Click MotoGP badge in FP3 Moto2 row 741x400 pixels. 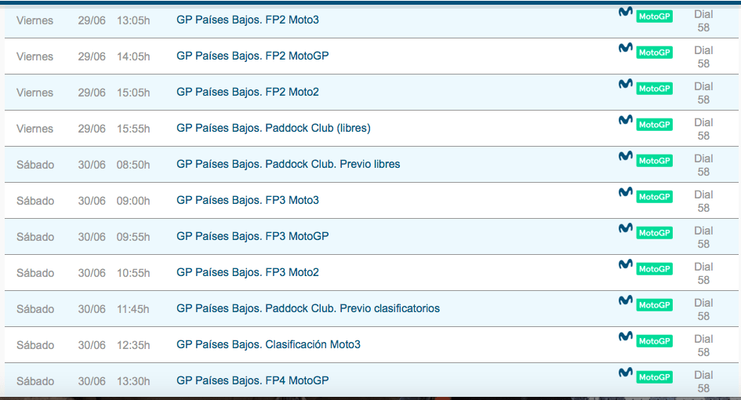(x=654, y=269)
